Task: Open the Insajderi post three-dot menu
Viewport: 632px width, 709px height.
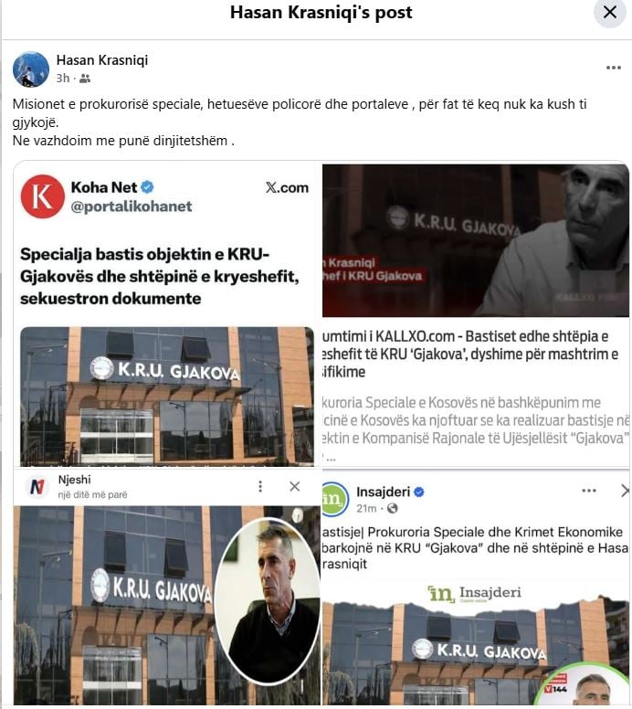Action: [x=588, y=491]
